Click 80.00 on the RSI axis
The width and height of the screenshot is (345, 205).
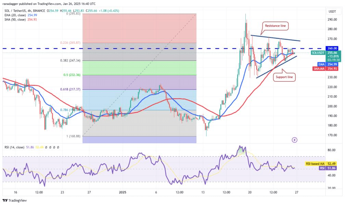tap(331, 150)
